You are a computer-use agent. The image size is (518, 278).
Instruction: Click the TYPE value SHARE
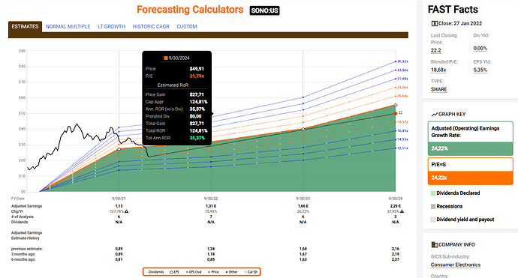(x=438, y=89)
